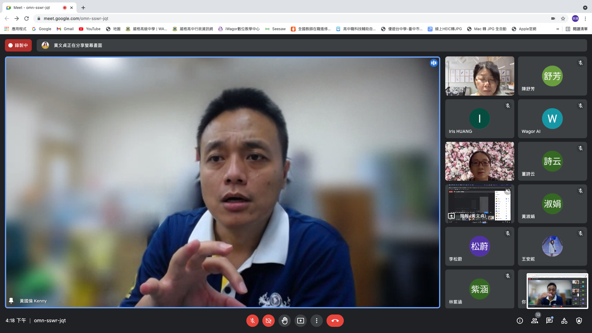Open the YouTube bookmark
The width and height of the screenshot is (592, 333).
point(90,29)
